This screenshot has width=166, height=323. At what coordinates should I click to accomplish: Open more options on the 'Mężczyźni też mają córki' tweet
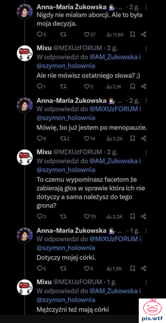pyautogui.click(x=146, y=282)
